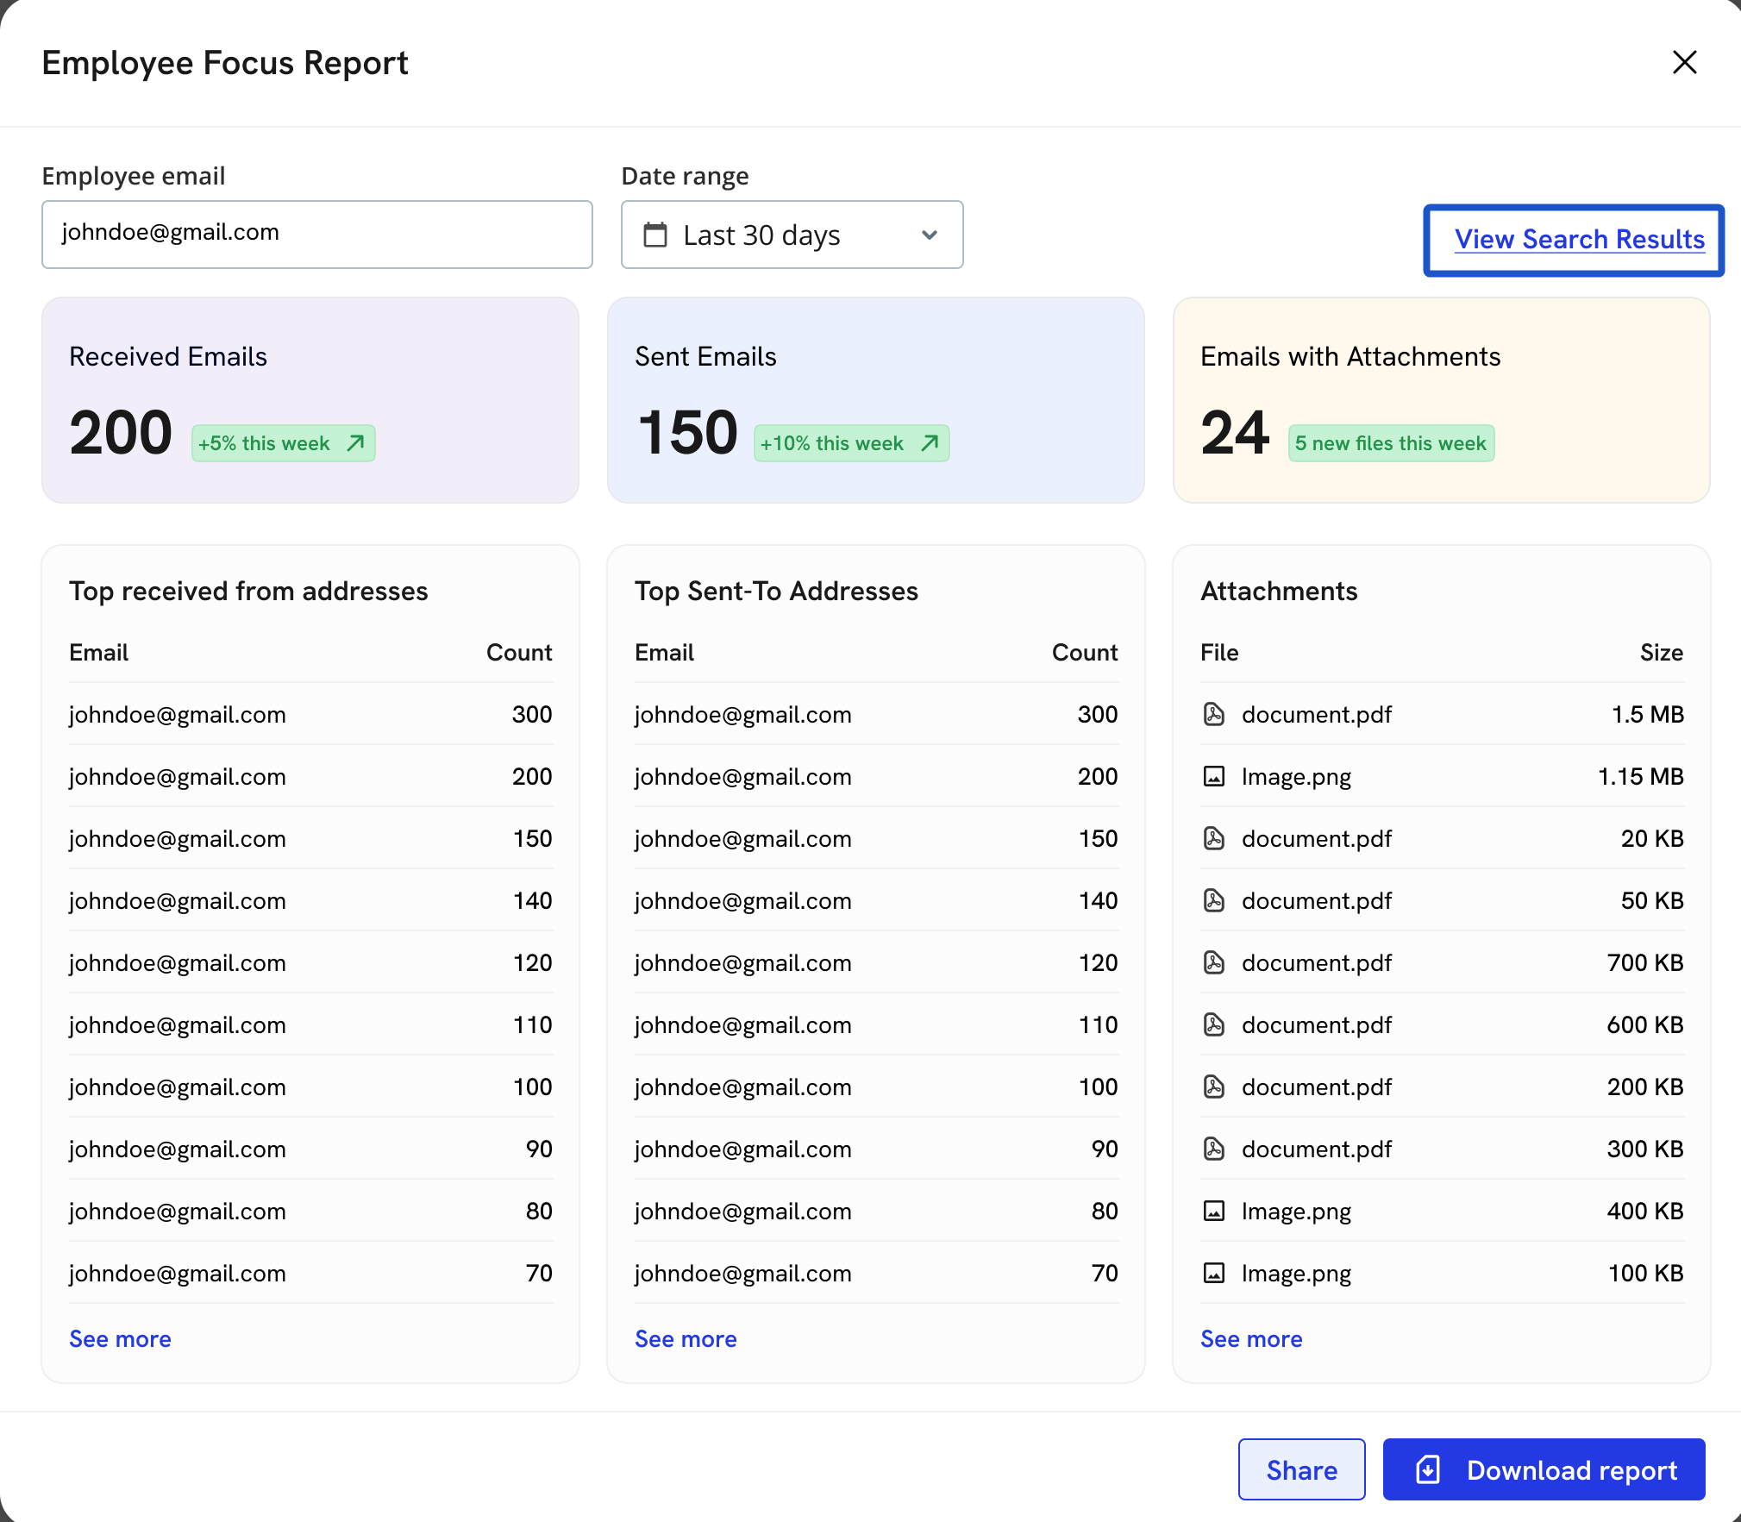Click the calendar icon in date range
Viewport: 1741px width, 1522px height.
click(655, 235)
